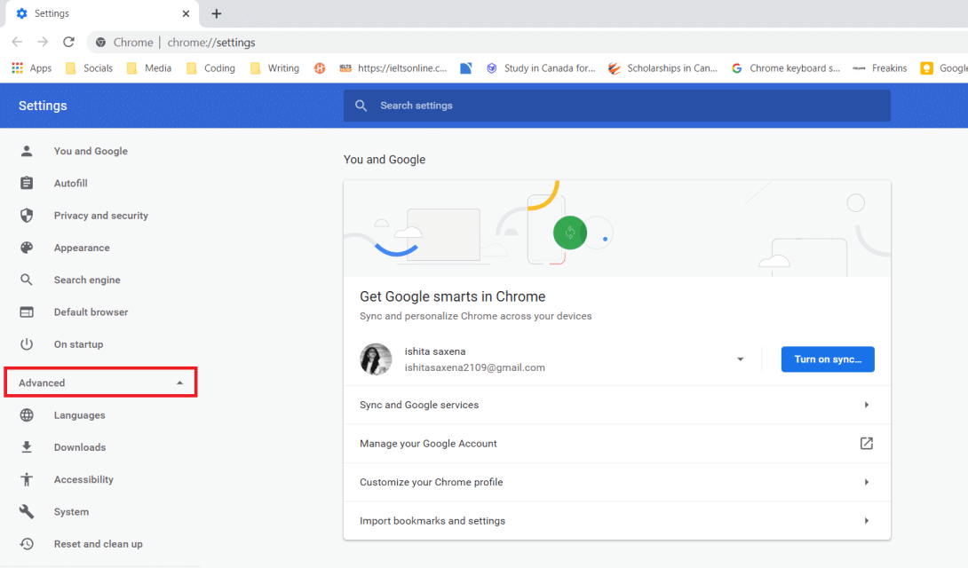Click the Default browser window icon
Image resolution: width=968 pixels, height=568 pixels.
pyautogui.click(x=27, y=312)
